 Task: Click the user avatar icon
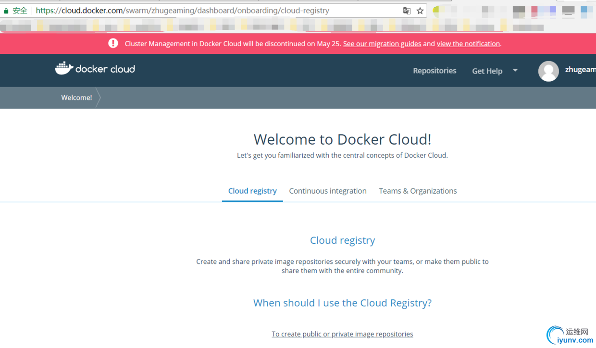pyautogui.click(x=548, y=71)
